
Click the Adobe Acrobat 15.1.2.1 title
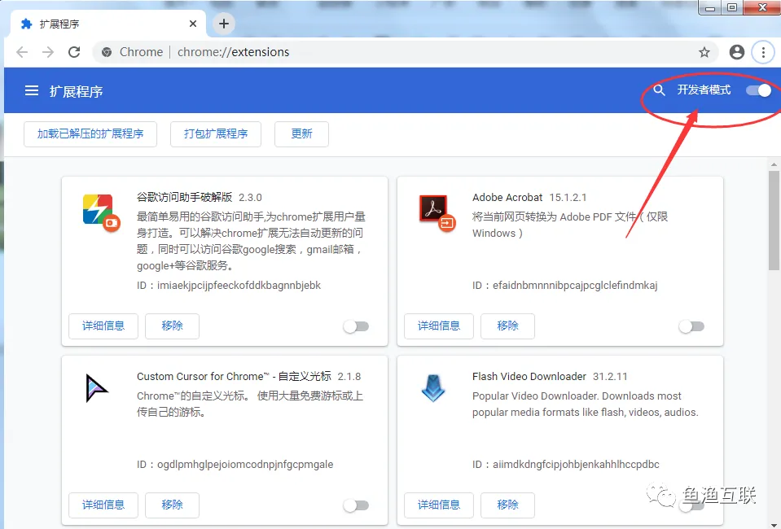coord(529,198)
